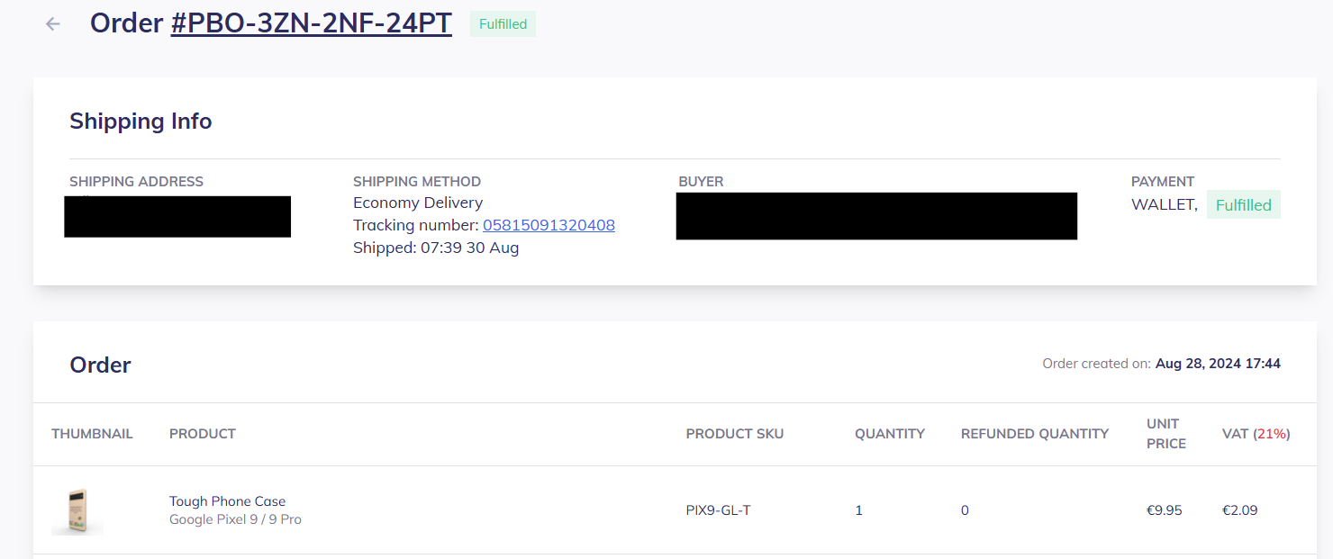Click the Thumbnail column header
The height and width of the screenshot is (559, 1333).
[92, 434]
